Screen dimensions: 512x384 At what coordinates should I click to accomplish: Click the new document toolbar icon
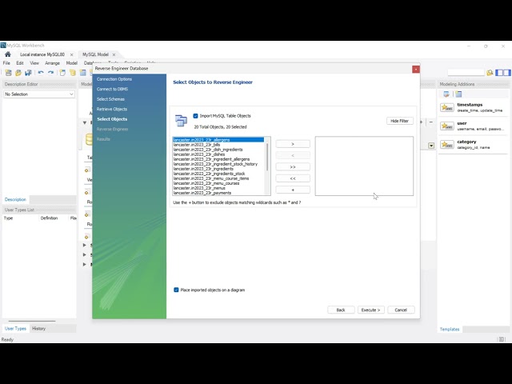coord(8,72)
